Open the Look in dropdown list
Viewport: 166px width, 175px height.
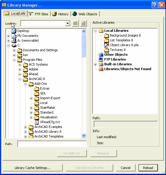[67, 23]
